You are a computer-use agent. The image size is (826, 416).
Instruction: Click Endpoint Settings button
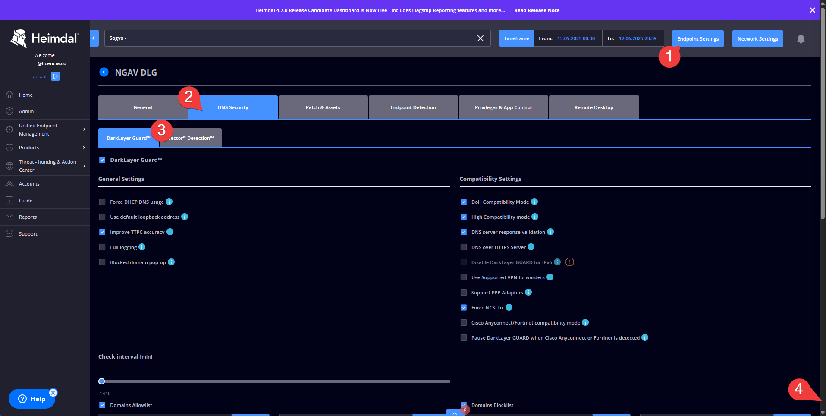point(698,38)
